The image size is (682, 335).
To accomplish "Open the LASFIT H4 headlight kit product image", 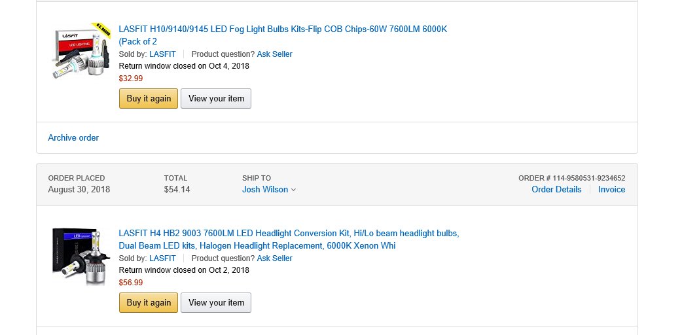I will (x=81, y=256).
